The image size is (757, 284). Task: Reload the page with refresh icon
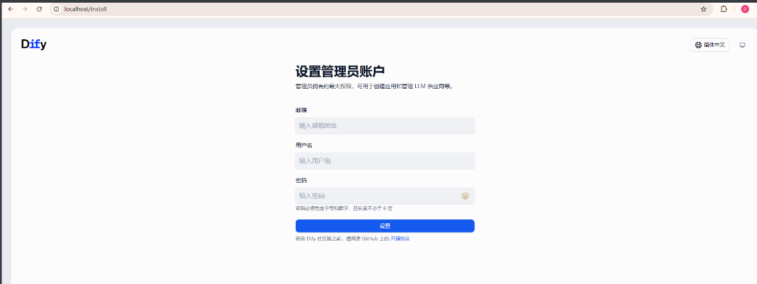[x=39, y=9]
